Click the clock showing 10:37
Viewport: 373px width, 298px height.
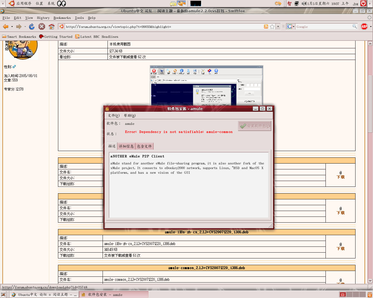coord(328,3)
